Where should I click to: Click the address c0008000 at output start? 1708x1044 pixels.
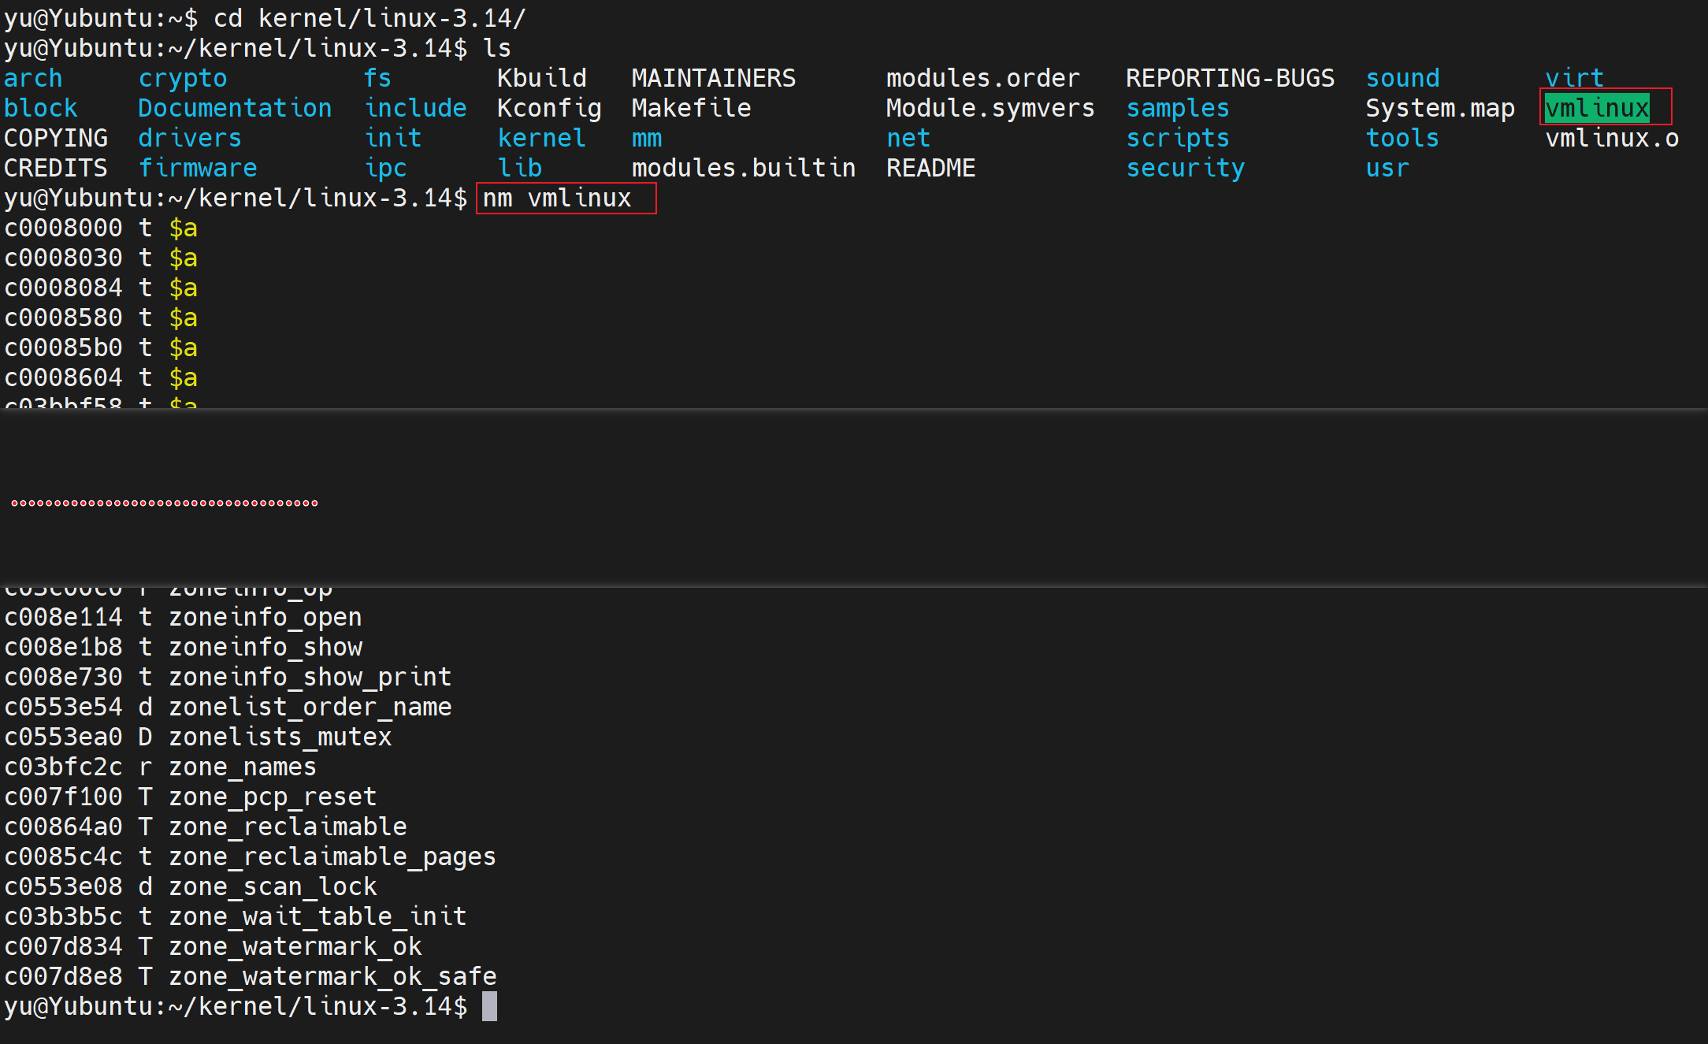[63, 228]
